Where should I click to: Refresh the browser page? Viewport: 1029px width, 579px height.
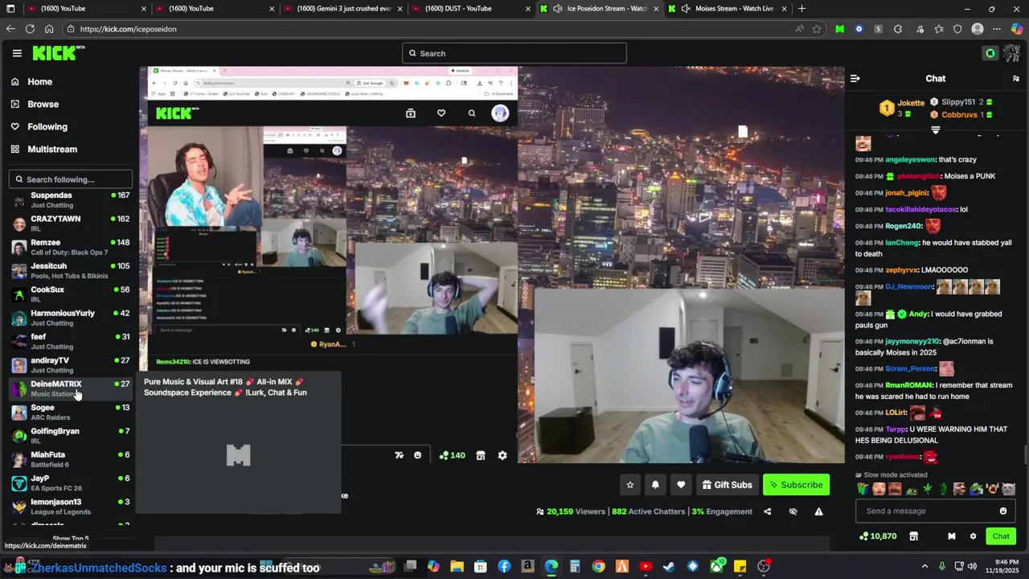pyautogui.click(x=30, y=29)
